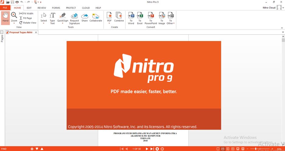Open the document tabs list dropdown arrow
The height and width of the screenshot is (151, 285).
[x=283, y=32]
